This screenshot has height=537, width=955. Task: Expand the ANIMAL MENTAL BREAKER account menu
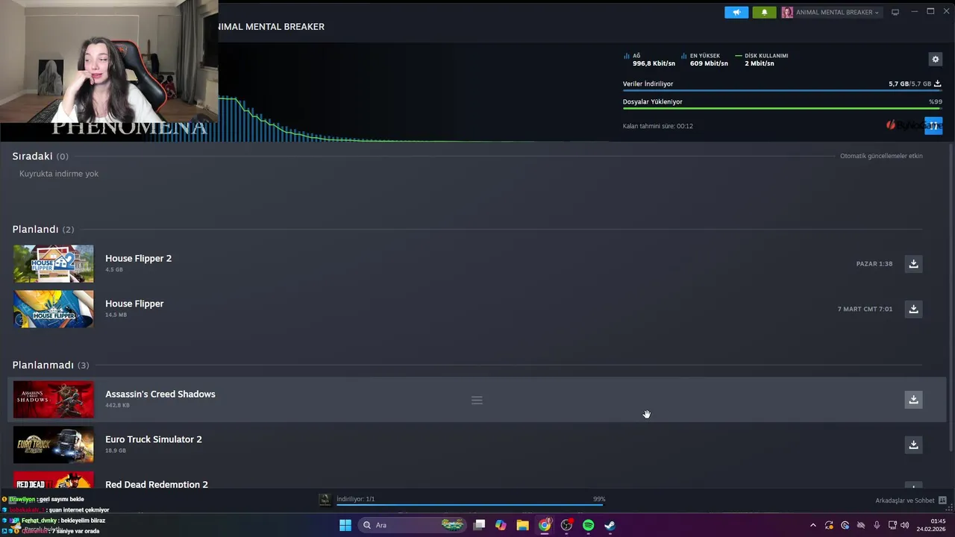(x=836, y=12)
